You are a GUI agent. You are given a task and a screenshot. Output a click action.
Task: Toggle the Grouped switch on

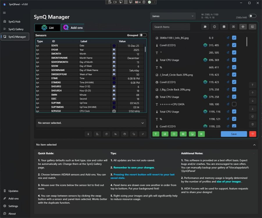point(143,35)
